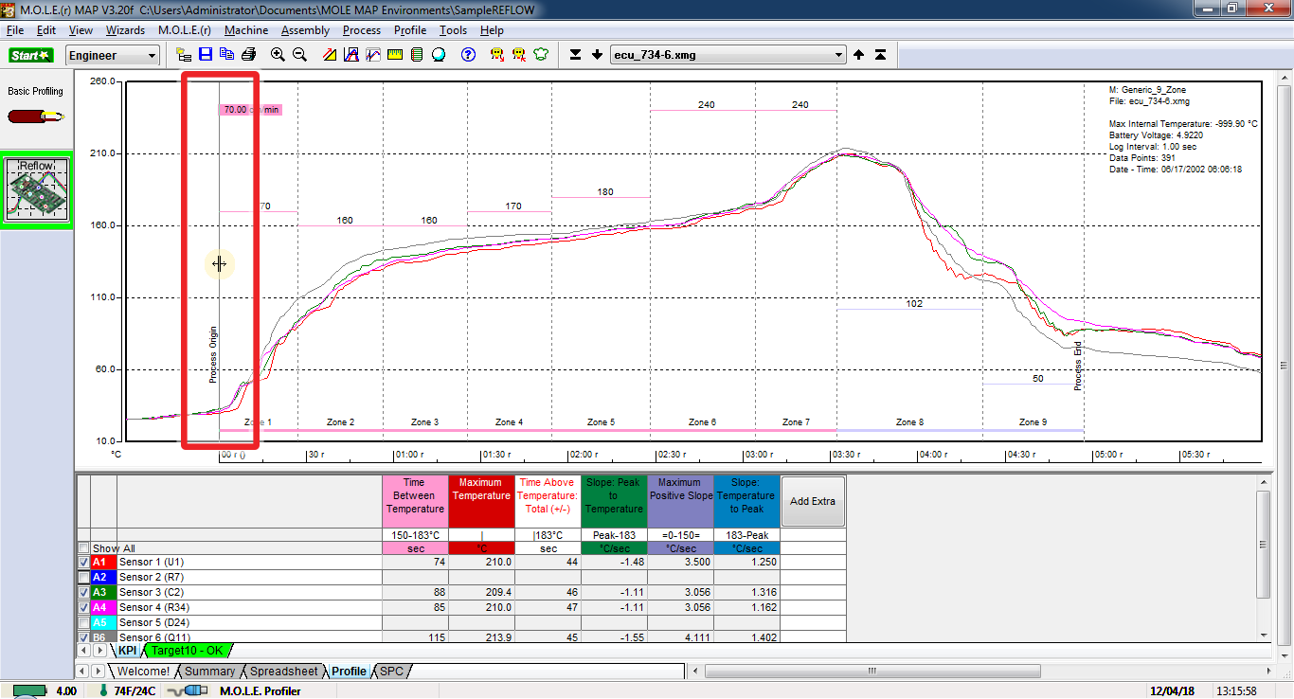The width and height of the screenshot is (1294, 699).
Task: Open the Assembly menu
Action: coord(305,30)
